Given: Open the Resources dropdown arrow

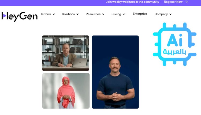Looking at the screenshot, I should (103, 14).
